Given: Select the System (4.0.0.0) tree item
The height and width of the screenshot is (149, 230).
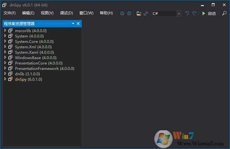Looking at the screenshot, I should tap(30, 36).
